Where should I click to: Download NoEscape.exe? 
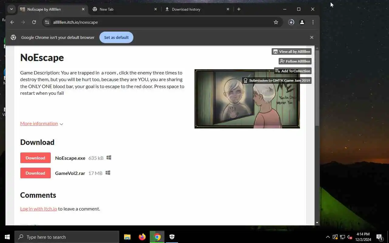(36, 158)
